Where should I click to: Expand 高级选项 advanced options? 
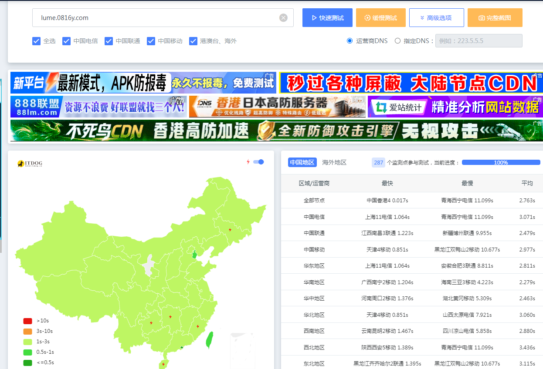coord(436,18)
